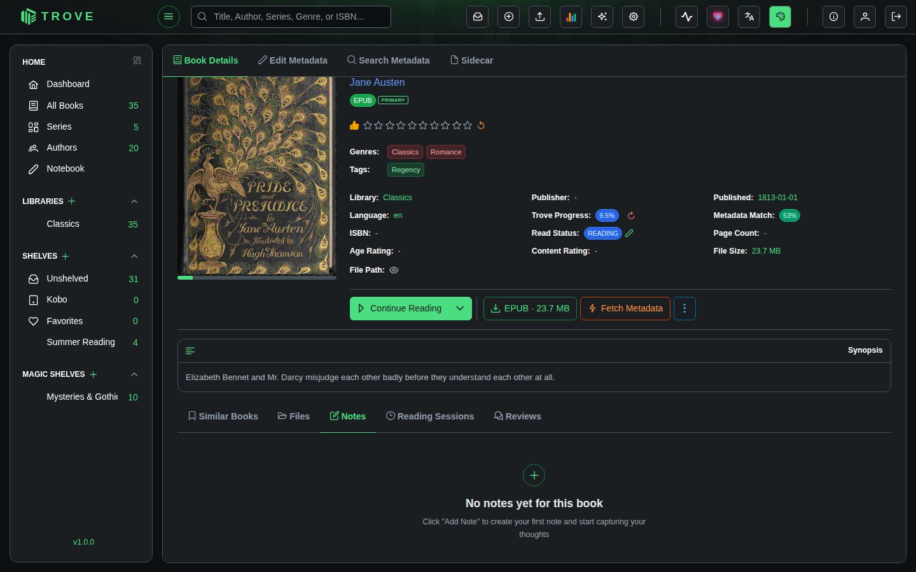Click the Fetch Metadata button

pos(625,308)
